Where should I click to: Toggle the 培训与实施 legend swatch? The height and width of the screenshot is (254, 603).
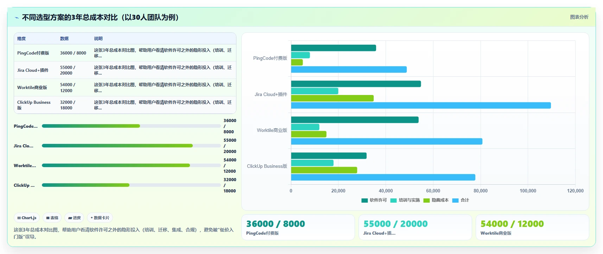(x=393, y=200)
